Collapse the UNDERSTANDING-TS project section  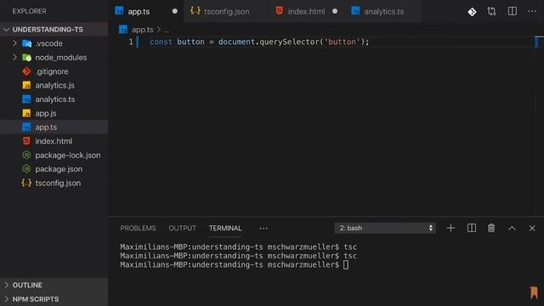pyautogui.click(x=54, y=30)
